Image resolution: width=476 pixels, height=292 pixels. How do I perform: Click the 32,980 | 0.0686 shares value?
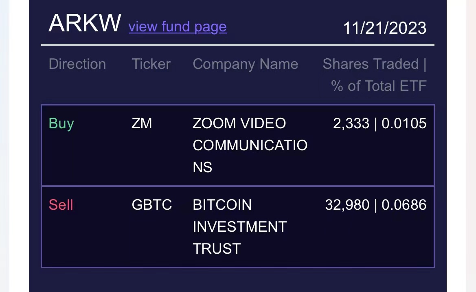coord(376,205)
